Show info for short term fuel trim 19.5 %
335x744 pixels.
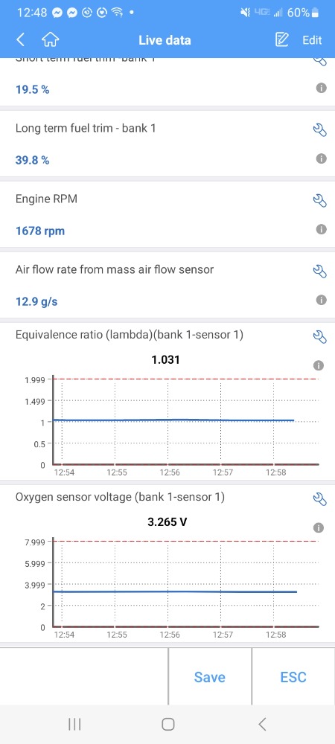[322, 89]
